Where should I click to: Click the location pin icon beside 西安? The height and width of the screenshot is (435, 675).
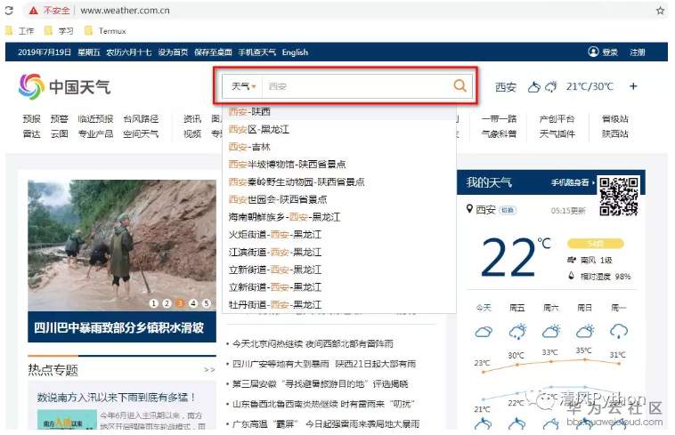(469, 209)
